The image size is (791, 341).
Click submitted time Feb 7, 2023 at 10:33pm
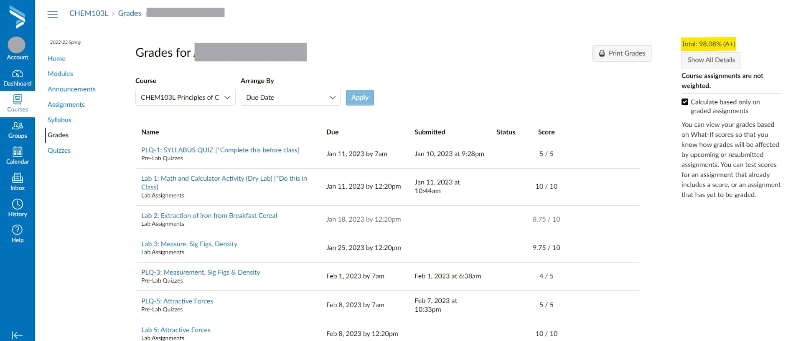436,305
